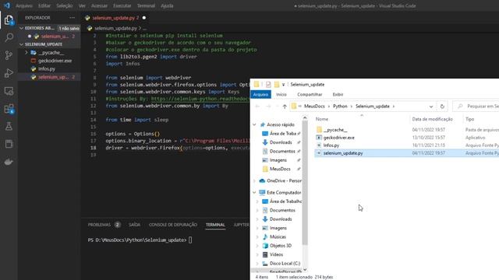Open Executar menu in VS Code
This screenshot has height=280, width=499.
122,5
